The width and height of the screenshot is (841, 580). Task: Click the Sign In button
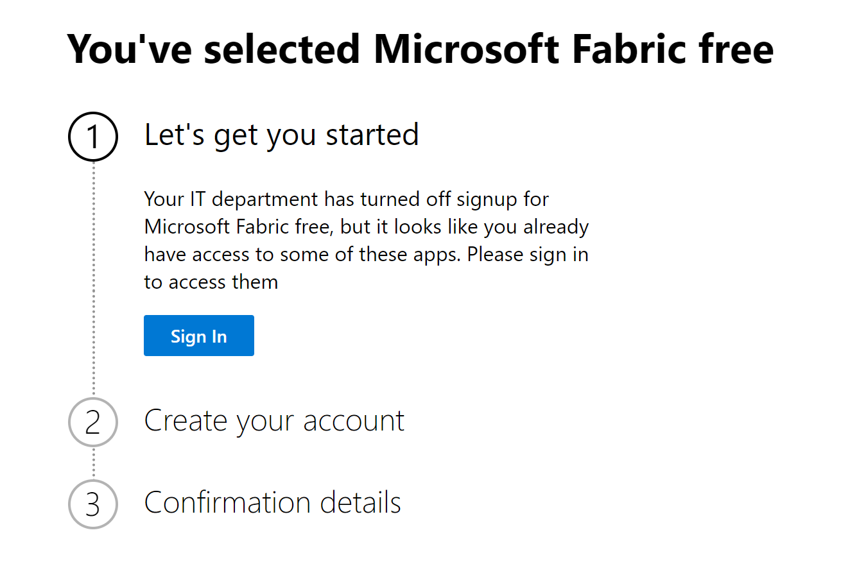(198, 335)
